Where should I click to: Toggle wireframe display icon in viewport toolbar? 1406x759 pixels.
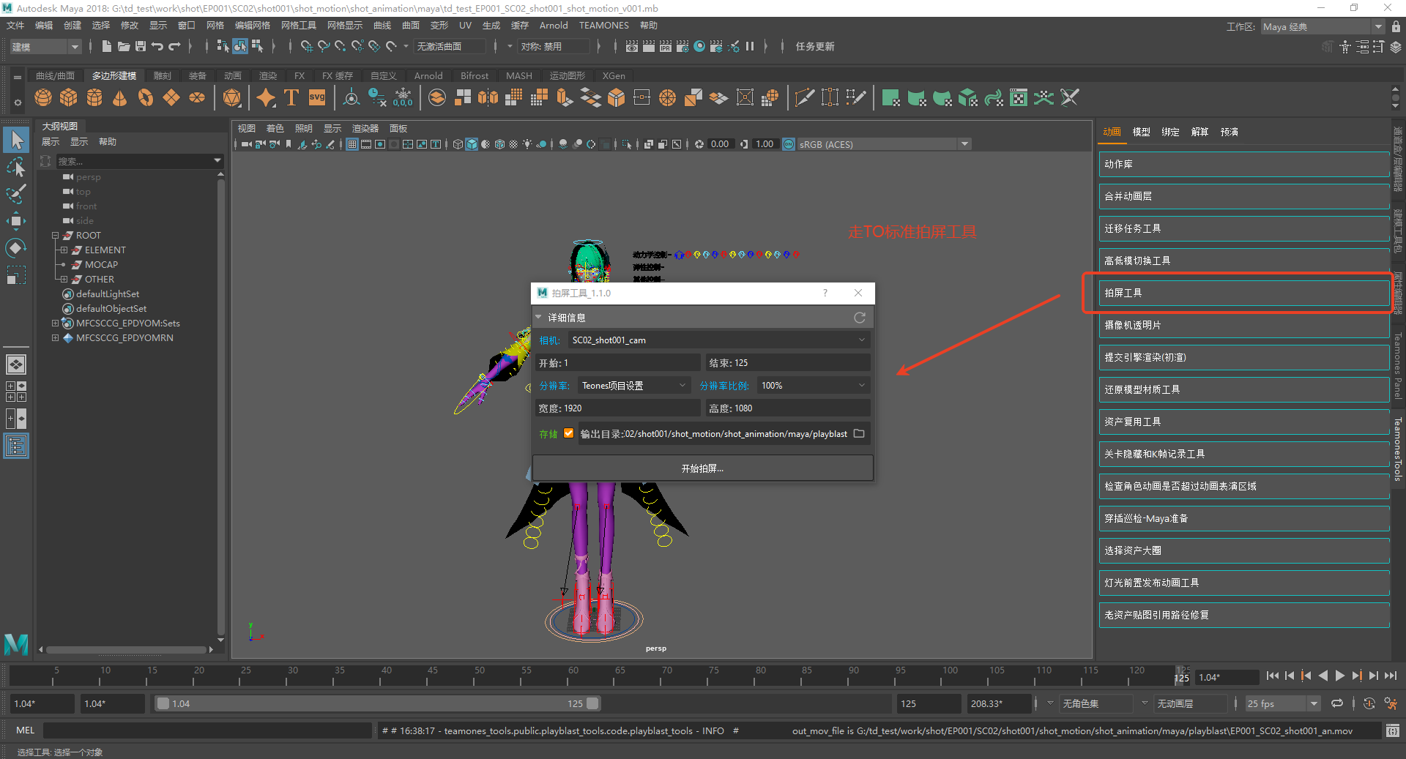click(458, 144)
